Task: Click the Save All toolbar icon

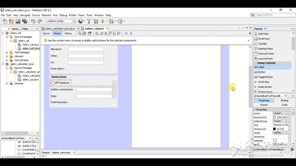Action: [25, 21]
